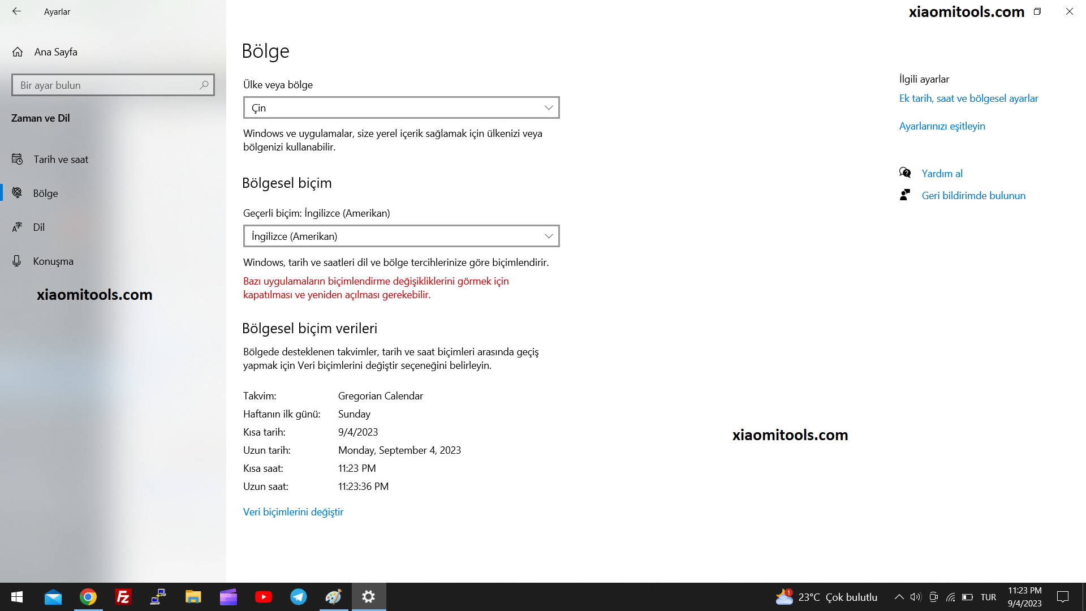Open Konuşma settings page
This screenshot has height=611, width=1086.
click(x=53, y=261)
